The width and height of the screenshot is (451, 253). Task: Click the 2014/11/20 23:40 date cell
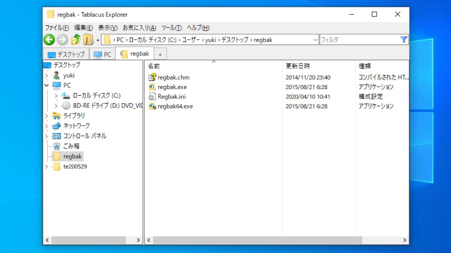[308, 77]
